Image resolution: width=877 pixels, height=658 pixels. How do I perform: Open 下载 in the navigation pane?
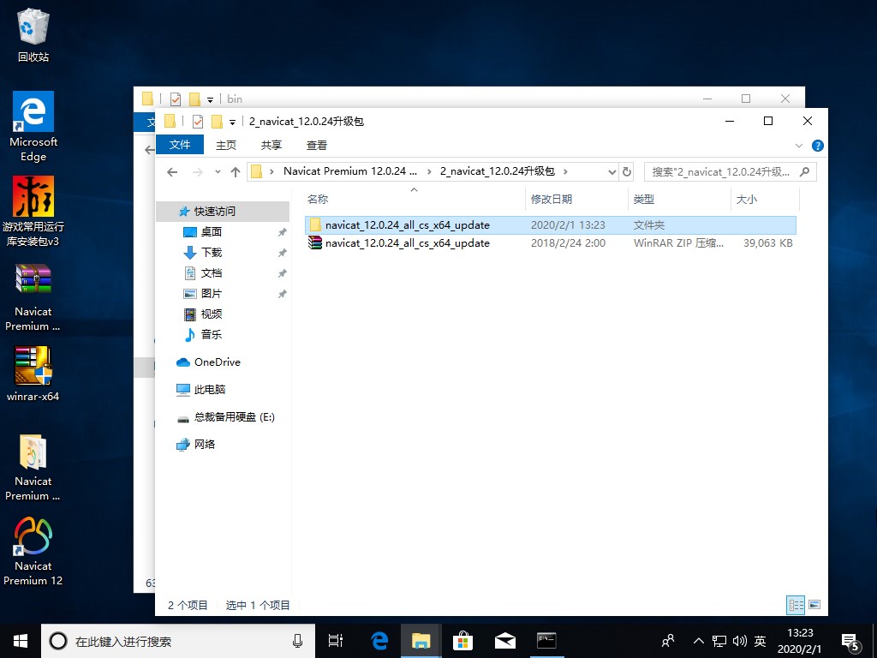pos(212,253)
